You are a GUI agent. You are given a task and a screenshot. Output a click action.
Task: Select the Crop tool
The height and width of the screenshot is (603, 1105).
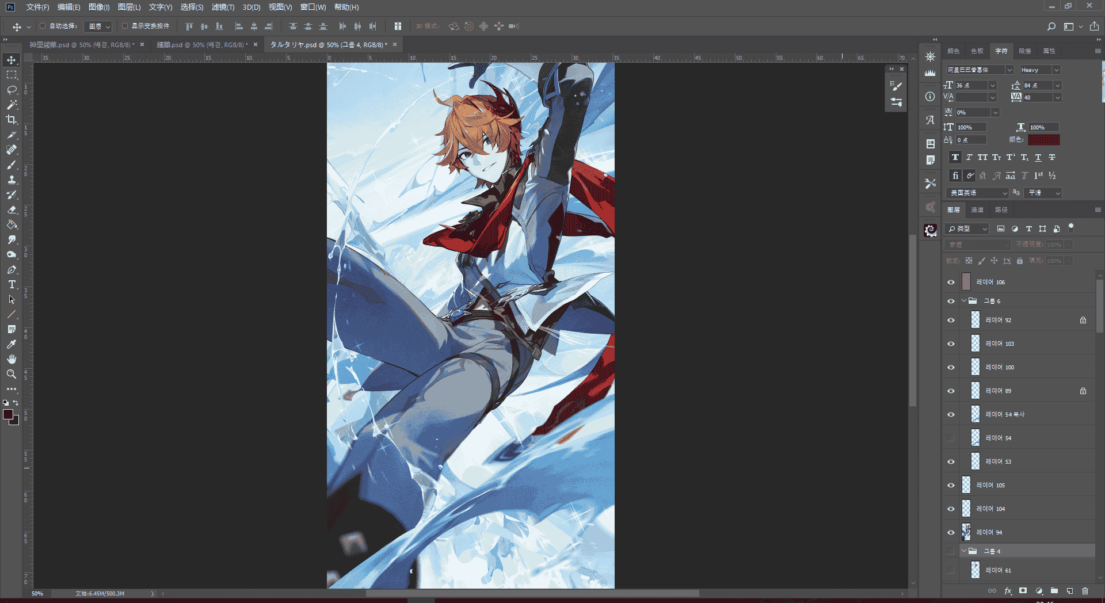coord(12,120)
